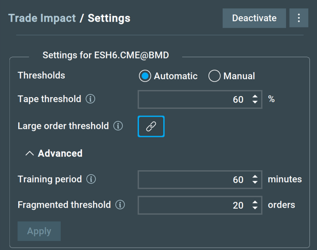Click the Training period info icon
This screenshot has height=250, width=317.
click(91, 179)
